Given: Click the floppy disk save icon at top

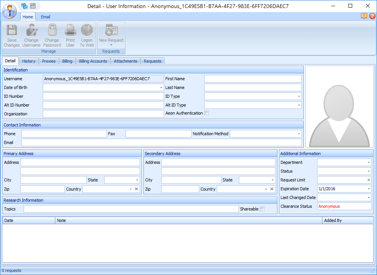Looking at the screenshot, I should pos(34,6).
